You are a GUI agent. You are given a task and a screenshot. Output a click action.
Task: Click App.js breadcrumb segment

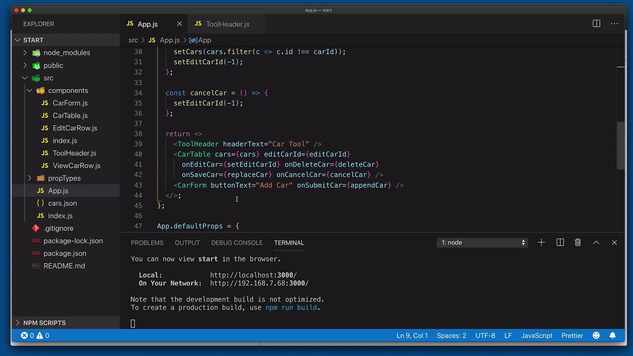(x=169, y=40)
